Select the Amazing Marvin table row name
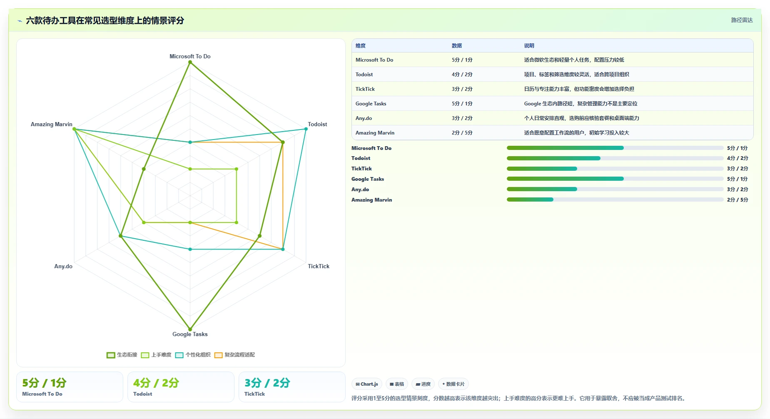This screenshot has width=770, height=419. 375,133
